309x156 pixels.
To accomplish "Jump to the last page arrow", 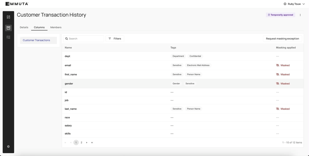I will coord(92,142).
